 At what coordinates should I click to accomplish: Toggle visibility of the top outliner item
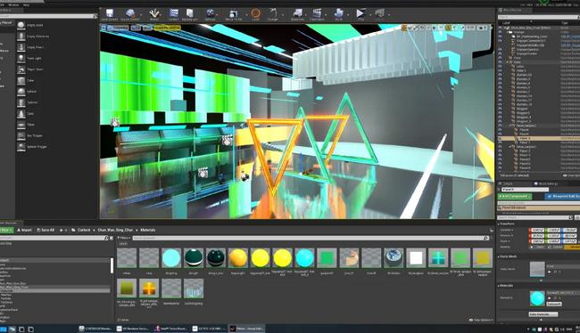(500, 28)
